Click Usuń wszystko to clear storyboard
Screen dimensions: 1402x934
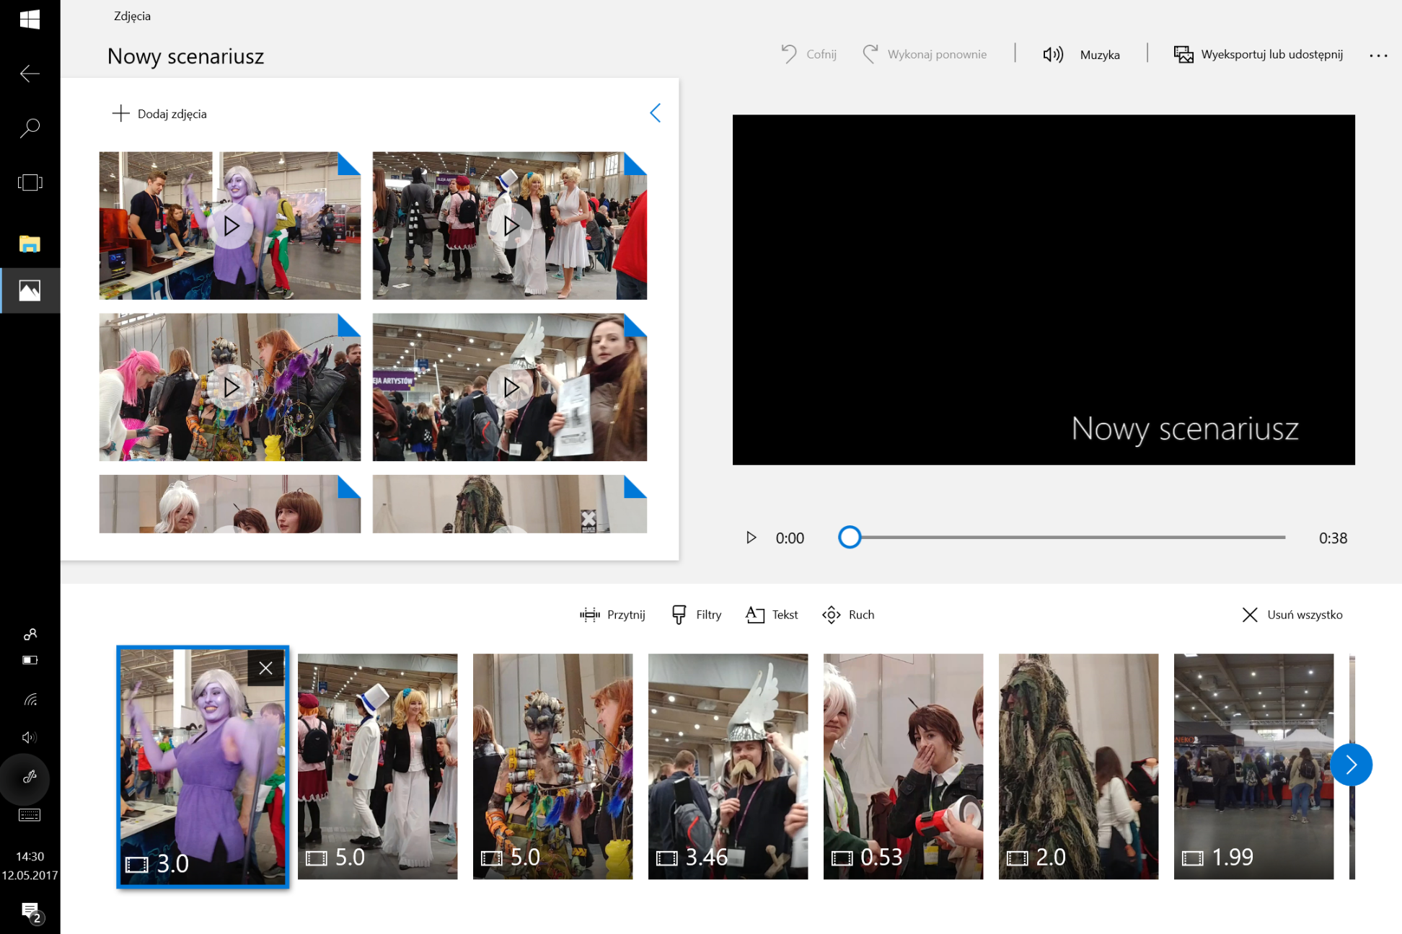(x=1292, y=615)
